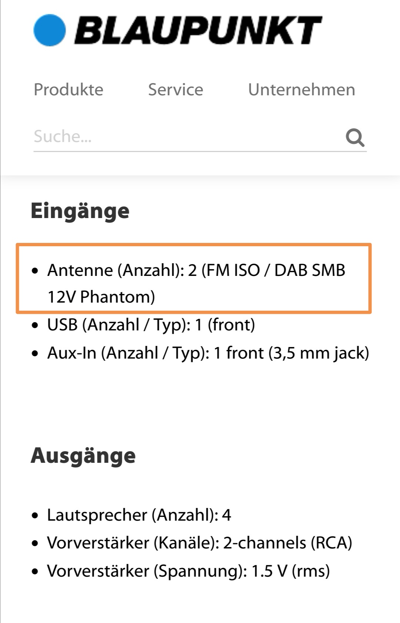Click the BLAUPUNKT wordmark
This screenshot has width=400, height=623.
(x=198, y=30)
